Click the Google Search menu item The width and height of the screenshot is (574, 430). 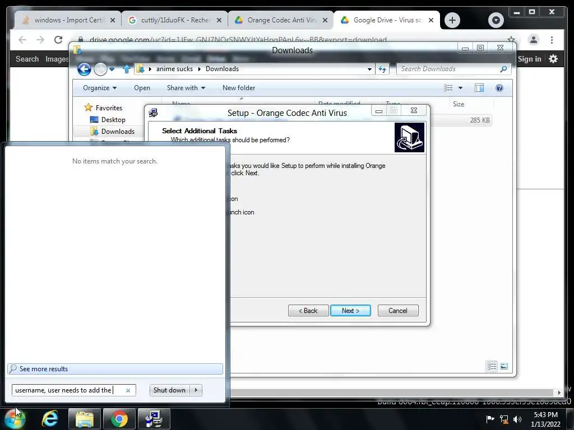pos(27,59)
